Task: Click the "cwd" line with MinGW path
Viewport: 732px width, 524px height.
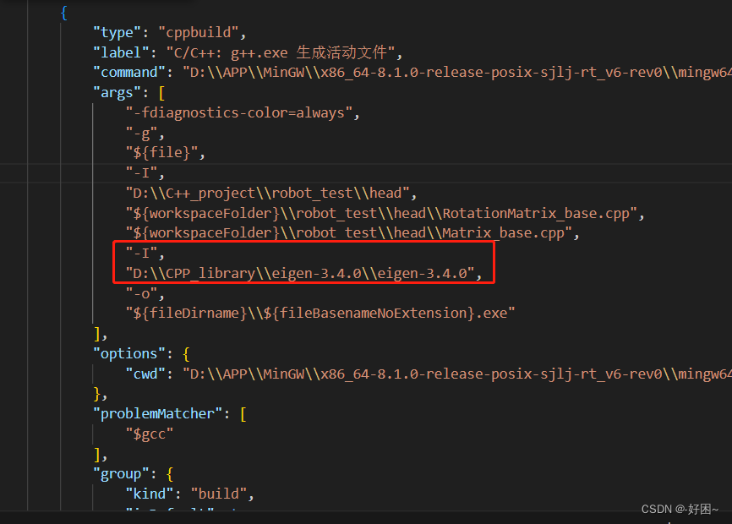Action: tap(429, 374)
